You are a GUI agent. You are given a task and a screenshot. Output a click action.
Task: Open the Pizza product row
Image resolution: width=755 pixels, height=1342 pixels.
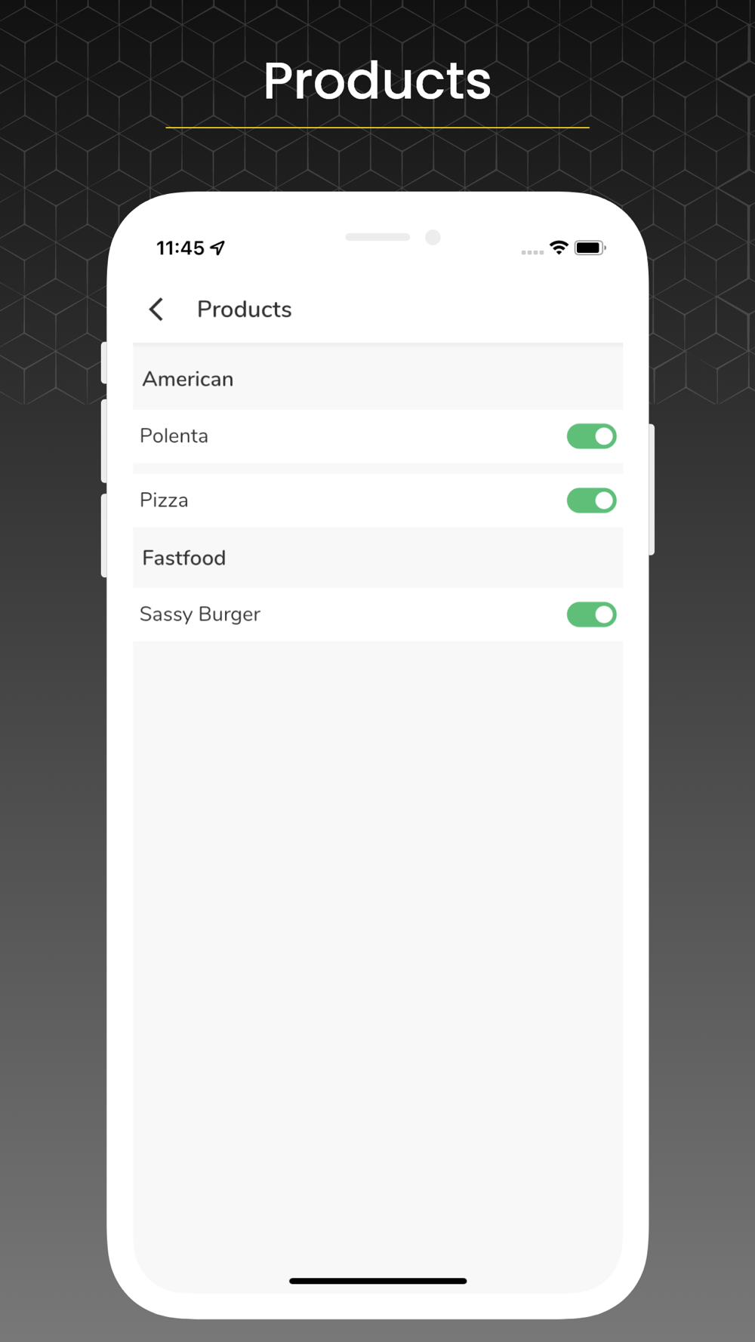377,500
